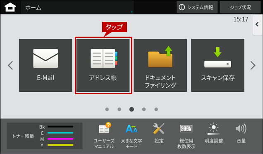The width and height of the screenshot is (263, 154).
Task: Expand the side action panel chevron
Action: 258,25
